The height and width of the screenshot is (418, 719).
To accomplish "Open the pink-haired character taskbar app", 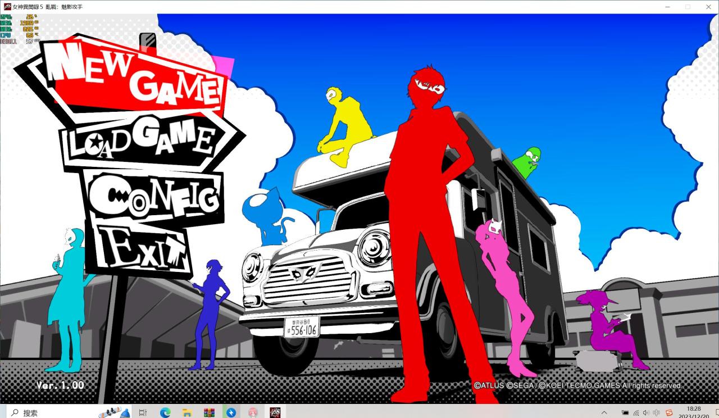I will pos(252,412).
